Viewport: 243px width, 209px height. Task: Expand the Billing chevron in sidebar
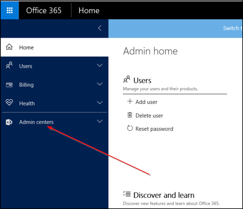click(x=100, y=84)
